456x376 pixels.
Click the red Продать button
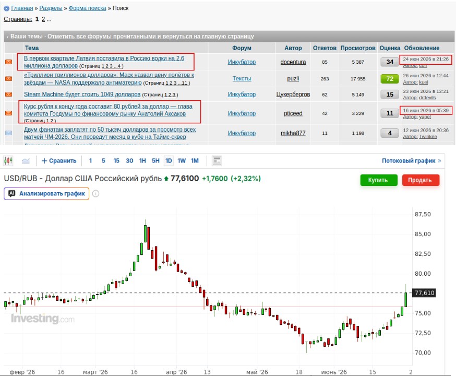click(x=421, y=180)
